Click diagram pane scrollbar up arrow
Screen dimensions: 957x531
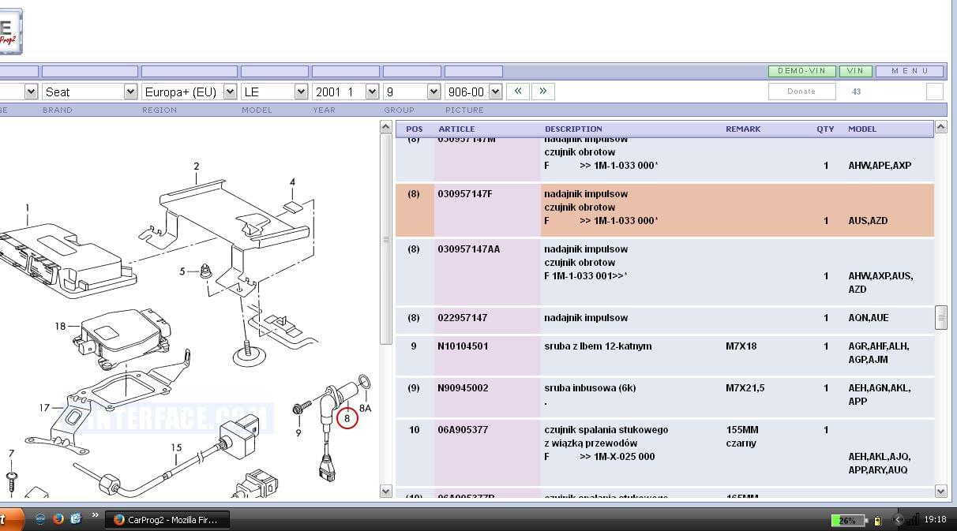click(386, 127)
